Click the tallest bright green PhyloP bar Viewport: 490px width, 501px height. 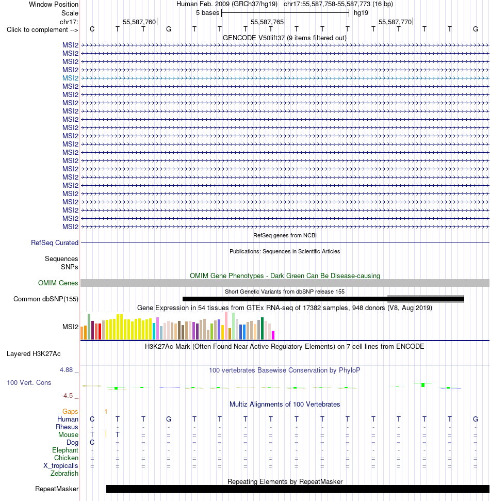point(423,385)
